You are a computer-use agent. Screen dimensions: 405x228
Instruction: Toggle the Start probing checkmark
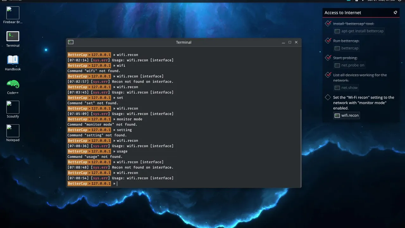coord(328,58)
